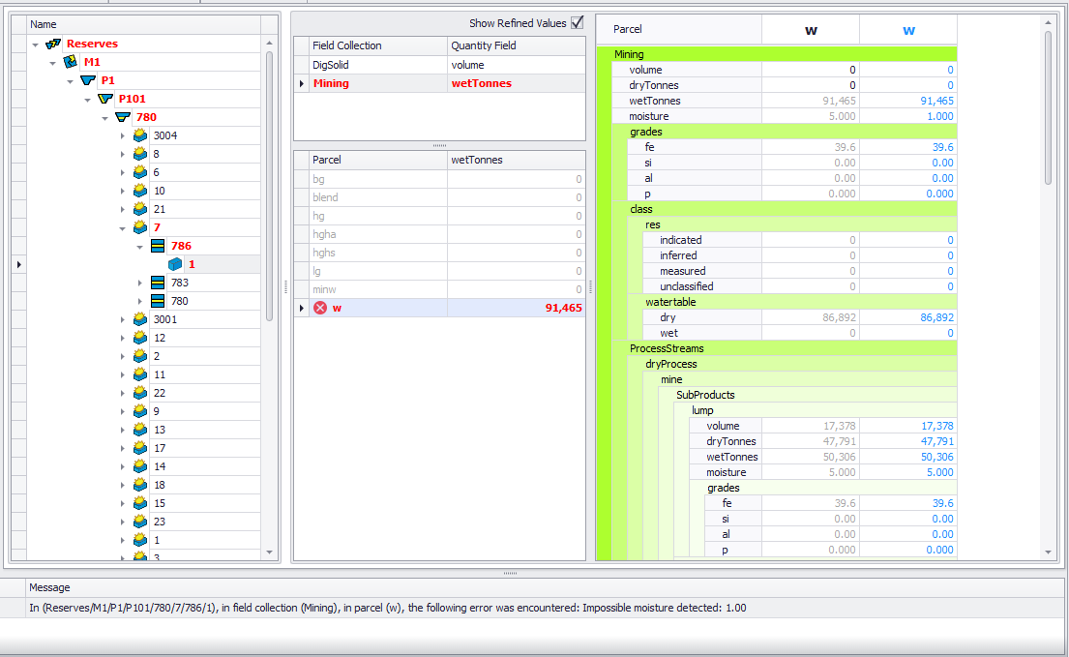Click the Reserves root node icon
The image size is (1069, 657).
53,44
